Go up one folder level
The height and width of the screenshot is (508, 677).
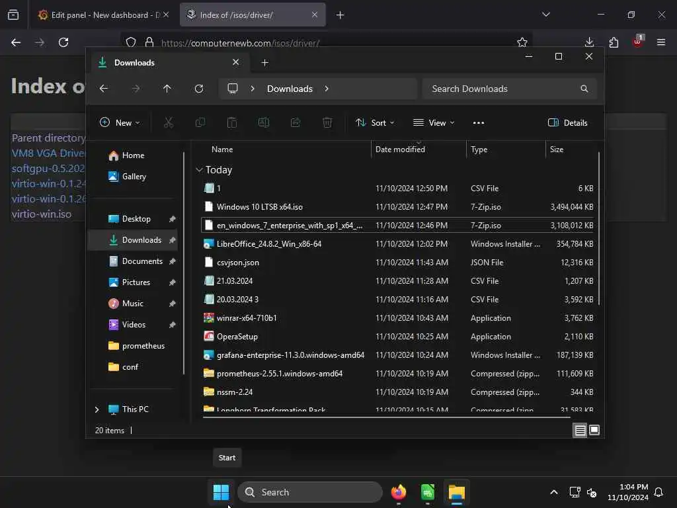click(x=167, y=89)
